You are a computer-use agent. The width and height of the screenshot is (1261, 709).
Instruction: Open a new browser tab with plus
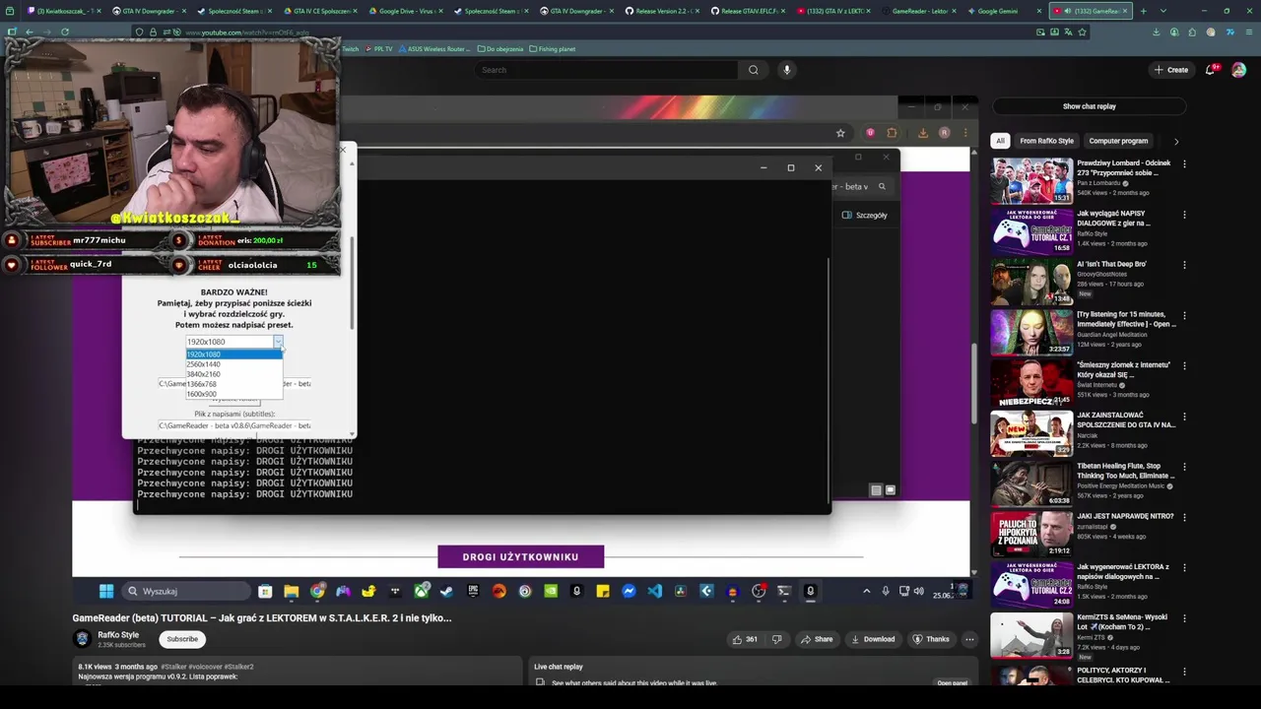click(x=1144, y=11)
